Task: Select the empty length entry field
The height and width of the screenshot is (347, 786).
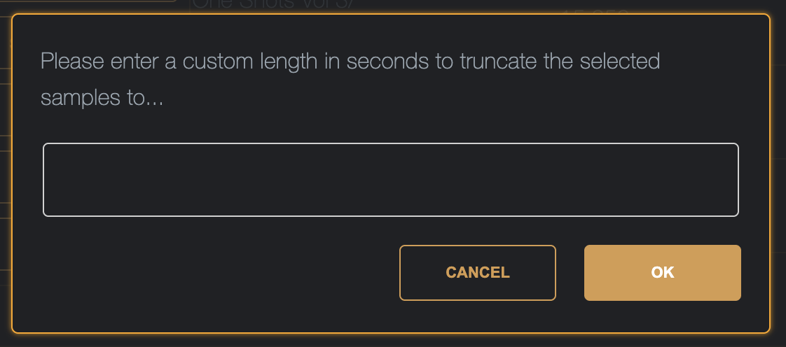Action: point(390,180)
